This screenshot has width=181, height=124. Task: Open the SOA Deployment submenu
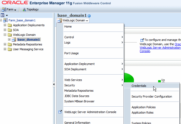93,69
